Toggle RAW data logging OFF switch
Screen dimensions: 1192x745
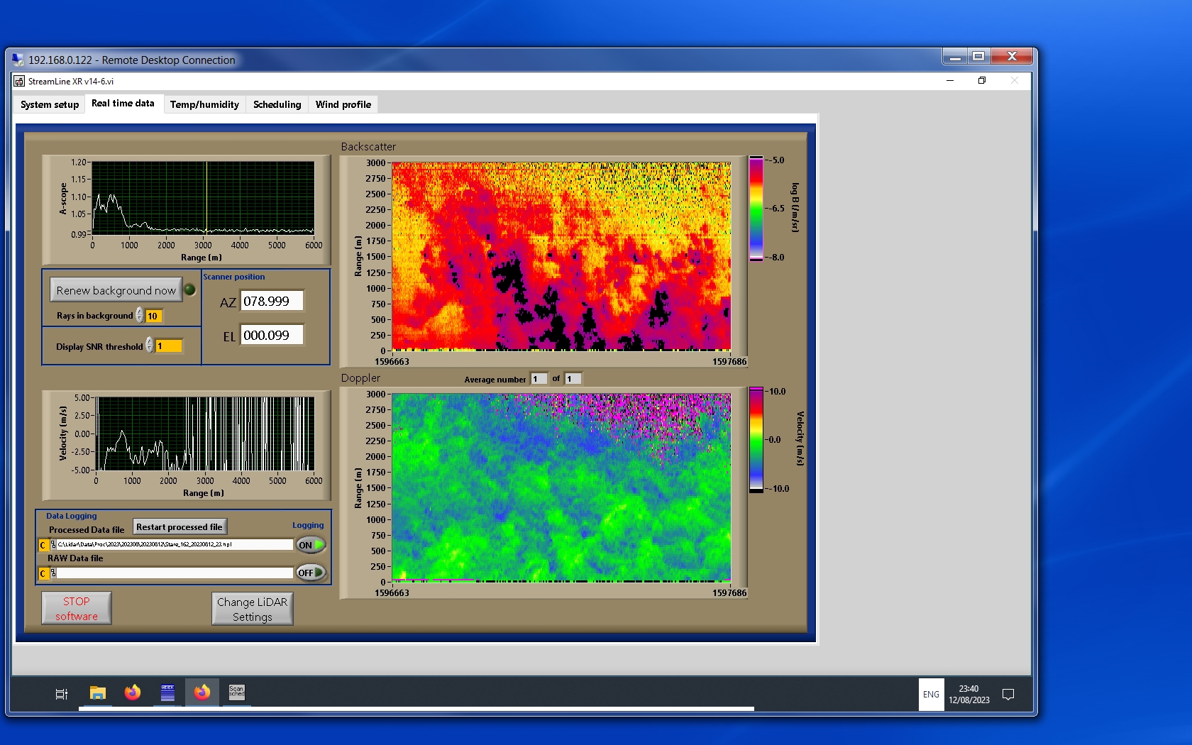pyautogui.click(x=311, y=573)
